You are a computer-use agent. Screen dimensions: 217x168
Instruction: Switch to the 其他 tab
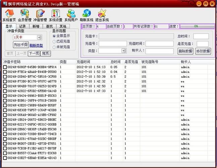coord(63,26)
